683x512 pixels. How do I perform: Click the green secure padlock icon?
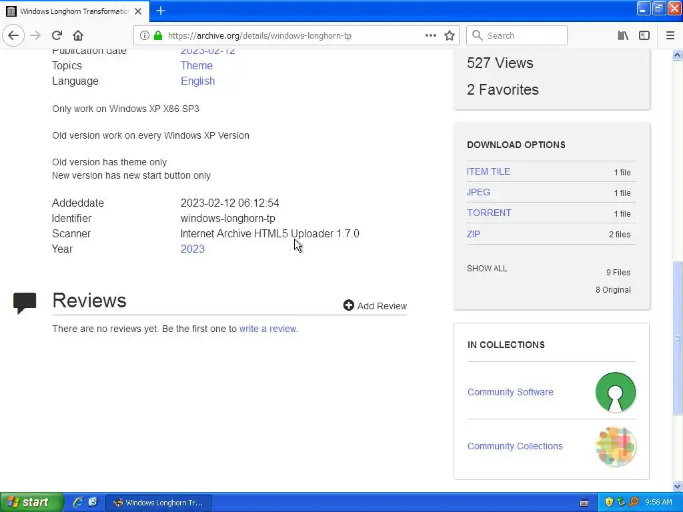coord(157,35)
